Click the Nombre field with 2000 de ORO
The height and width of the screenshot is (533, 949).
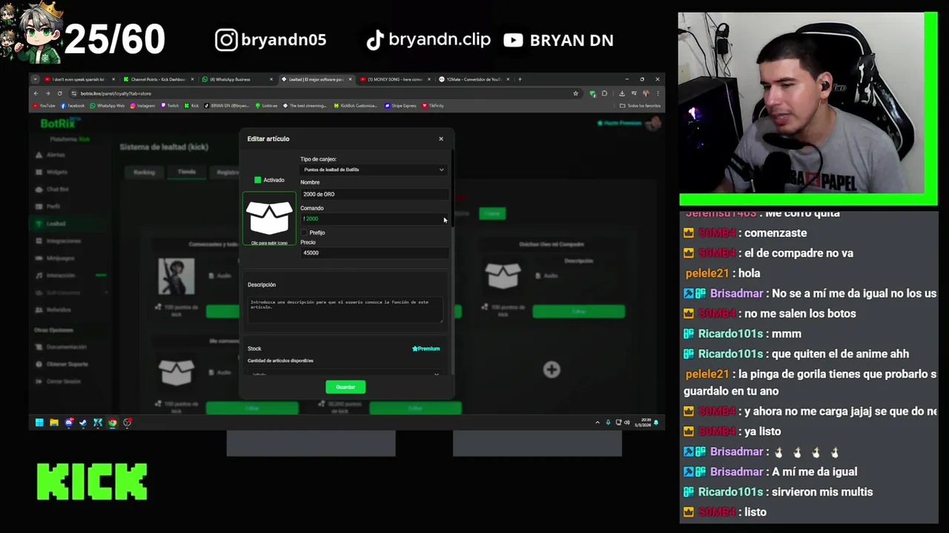click(374, 194)
